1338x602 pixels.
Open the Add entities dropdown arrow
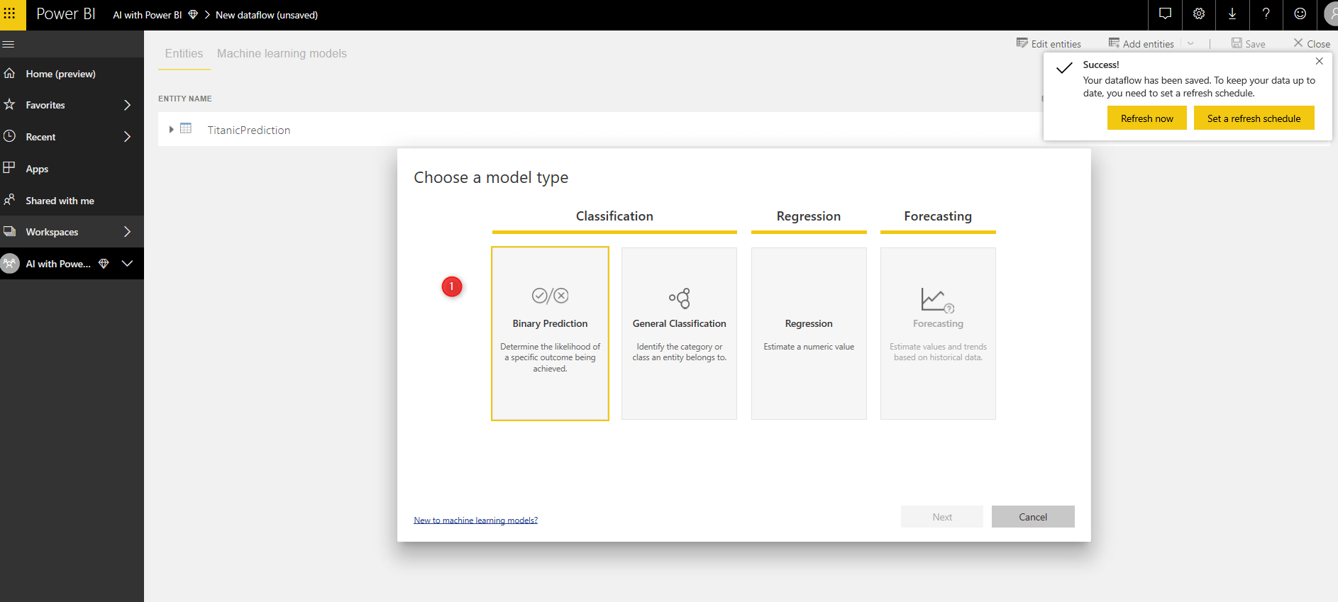1190,44
